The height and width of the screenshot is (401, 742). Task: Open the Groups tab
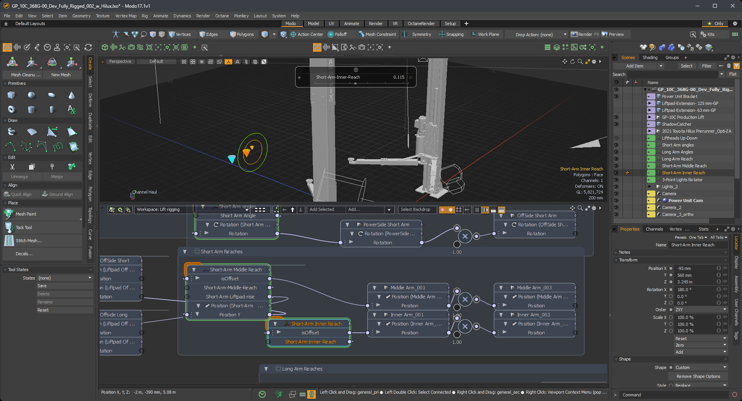(x=672, y=57)
